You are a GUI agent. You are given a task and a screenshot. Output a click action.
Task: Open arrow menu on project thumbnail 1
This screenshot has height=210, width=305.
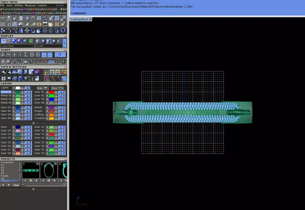38,164
